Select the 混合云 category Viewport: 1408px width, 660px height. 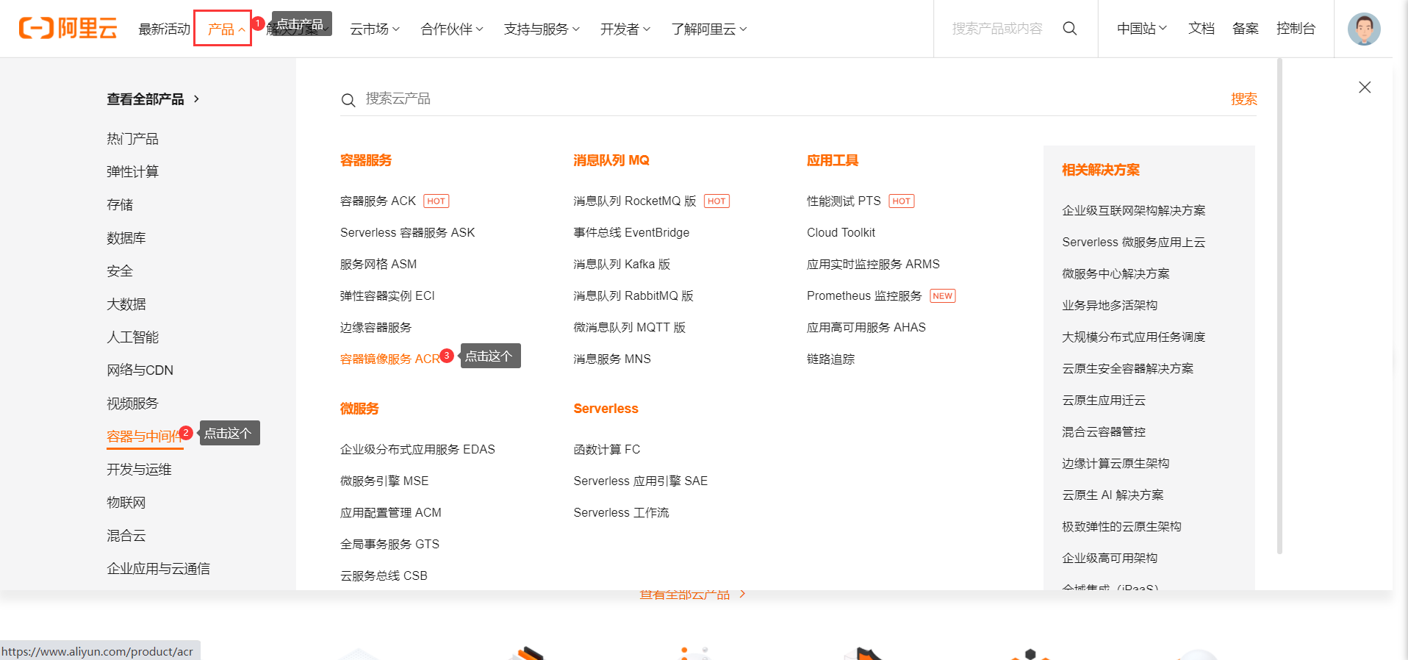pos(126,535)
